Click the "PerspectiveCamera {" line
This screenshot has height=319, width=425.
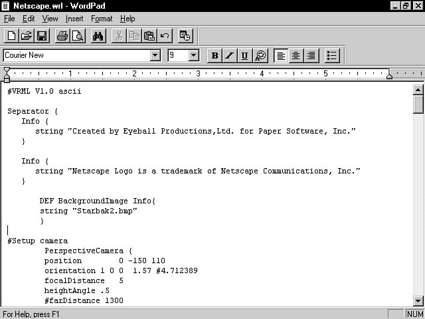(88, 251)
